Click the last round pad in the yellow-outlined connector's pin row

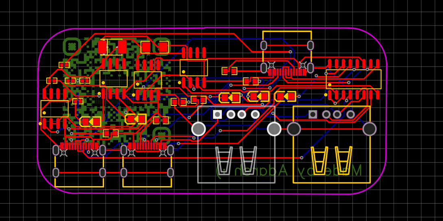(x=351, y=114)
